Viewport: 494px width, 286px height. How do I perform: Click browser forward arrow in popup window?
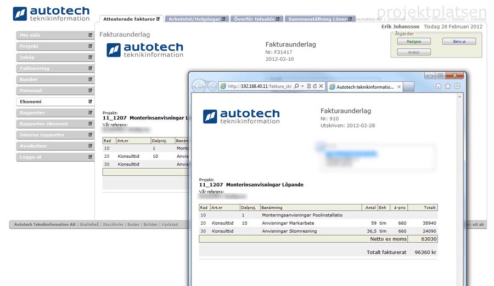point(212,86)
